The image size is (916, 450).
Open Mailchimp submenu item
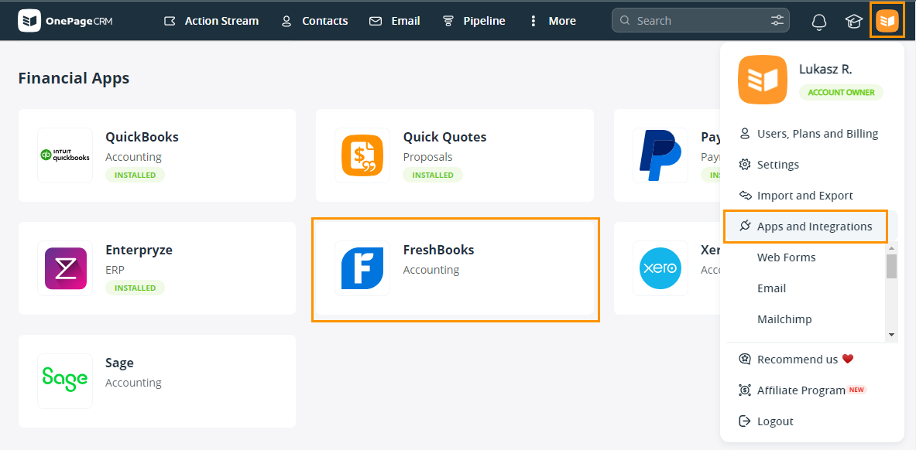point(784,319)
